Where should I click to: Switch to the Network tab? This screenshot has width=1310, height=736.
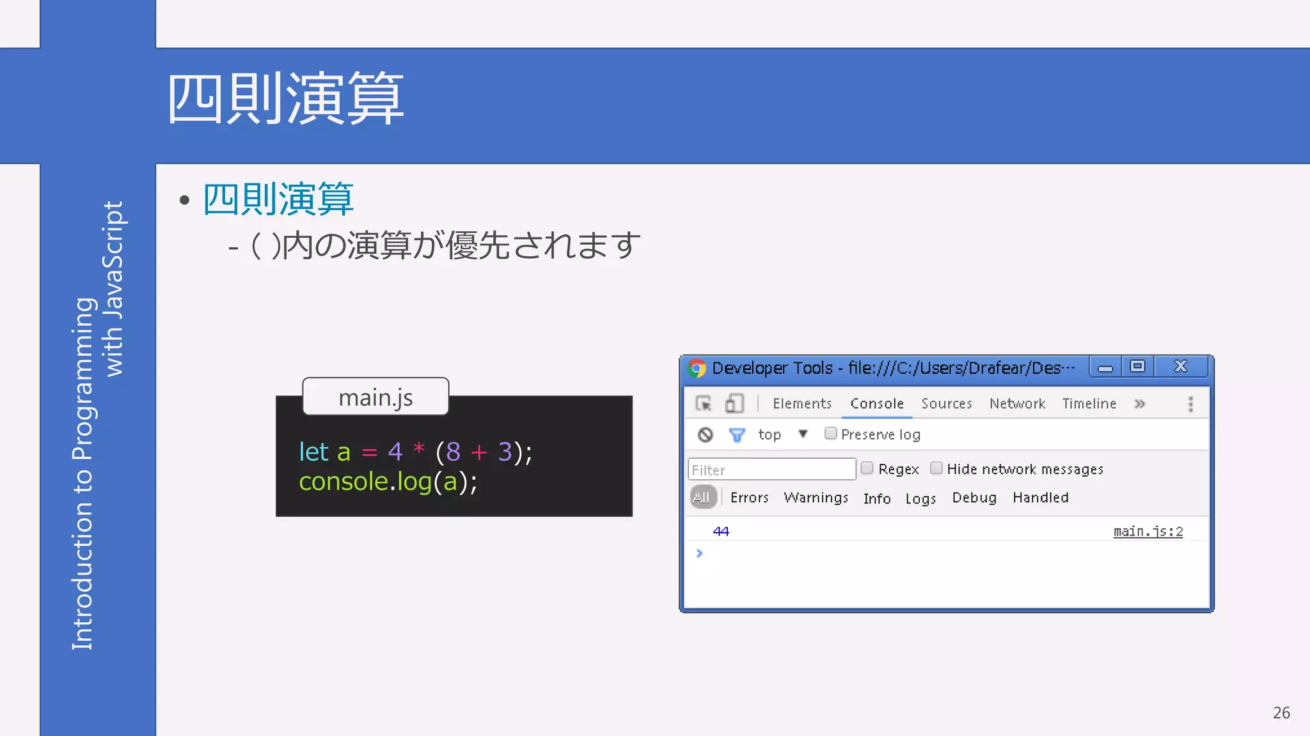click(x=1017, y=404)
